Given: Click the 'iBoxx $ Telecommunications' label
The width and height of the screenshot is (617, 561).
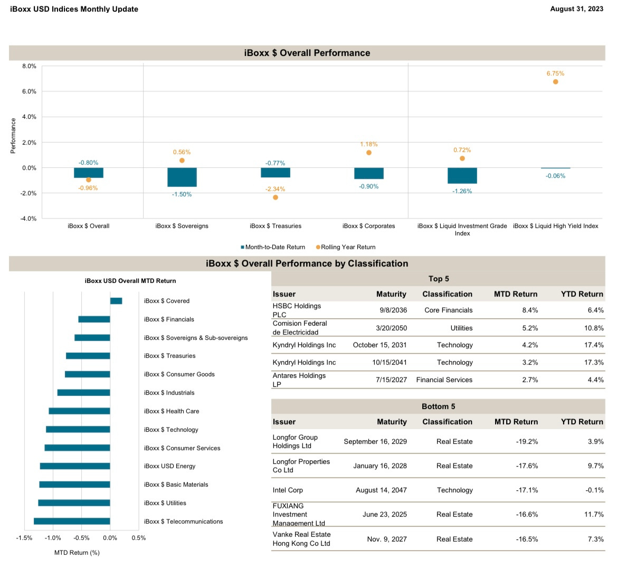Looking at the screenshot, I should (183, 521).
